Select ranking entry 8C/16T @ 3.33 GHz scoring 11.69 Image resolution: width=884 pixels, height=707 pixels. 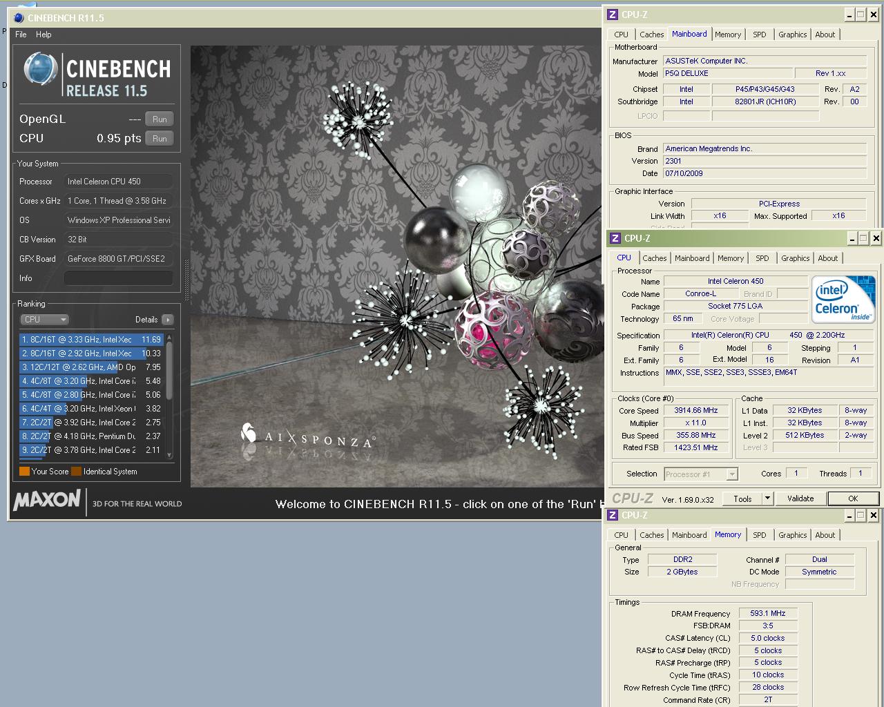[x=91, y=340]
